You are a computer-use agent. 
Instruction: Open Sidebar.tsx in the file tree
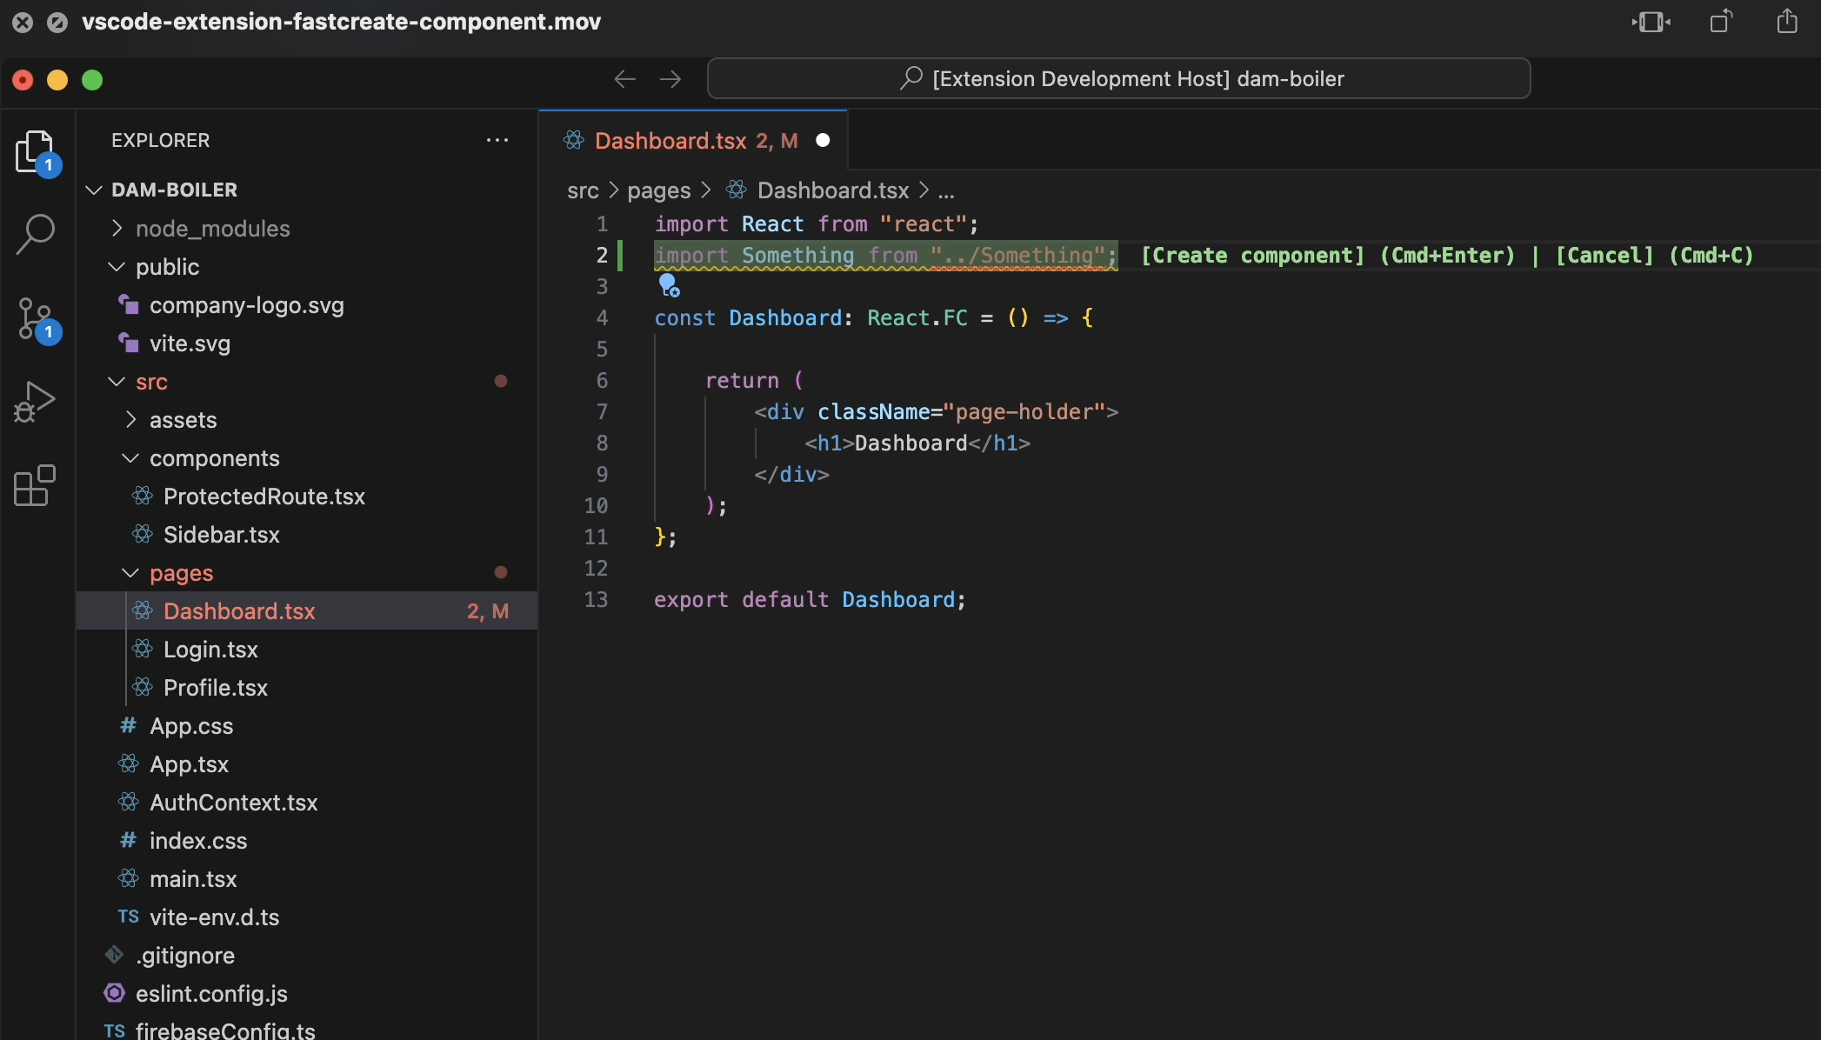pos(221,535)
